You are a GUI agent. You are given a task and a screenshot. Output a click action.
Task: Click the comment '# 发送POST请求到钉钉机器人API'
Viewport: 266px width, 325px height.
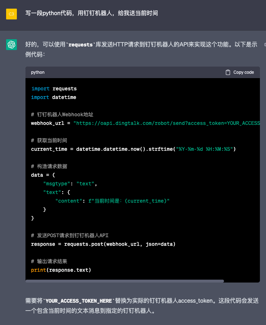tap(70, 235)
